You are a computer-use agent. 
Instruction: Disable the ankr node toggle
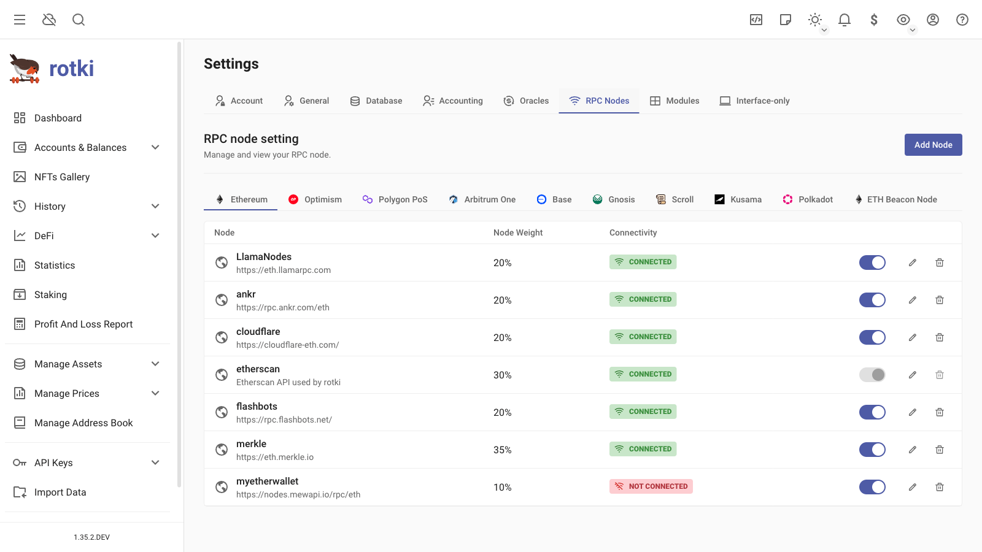pos(872,300)
